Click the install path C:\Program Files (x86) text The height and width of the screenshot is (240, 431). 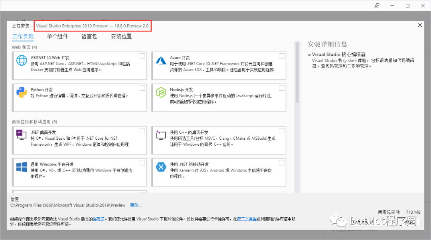coord(68,205)
